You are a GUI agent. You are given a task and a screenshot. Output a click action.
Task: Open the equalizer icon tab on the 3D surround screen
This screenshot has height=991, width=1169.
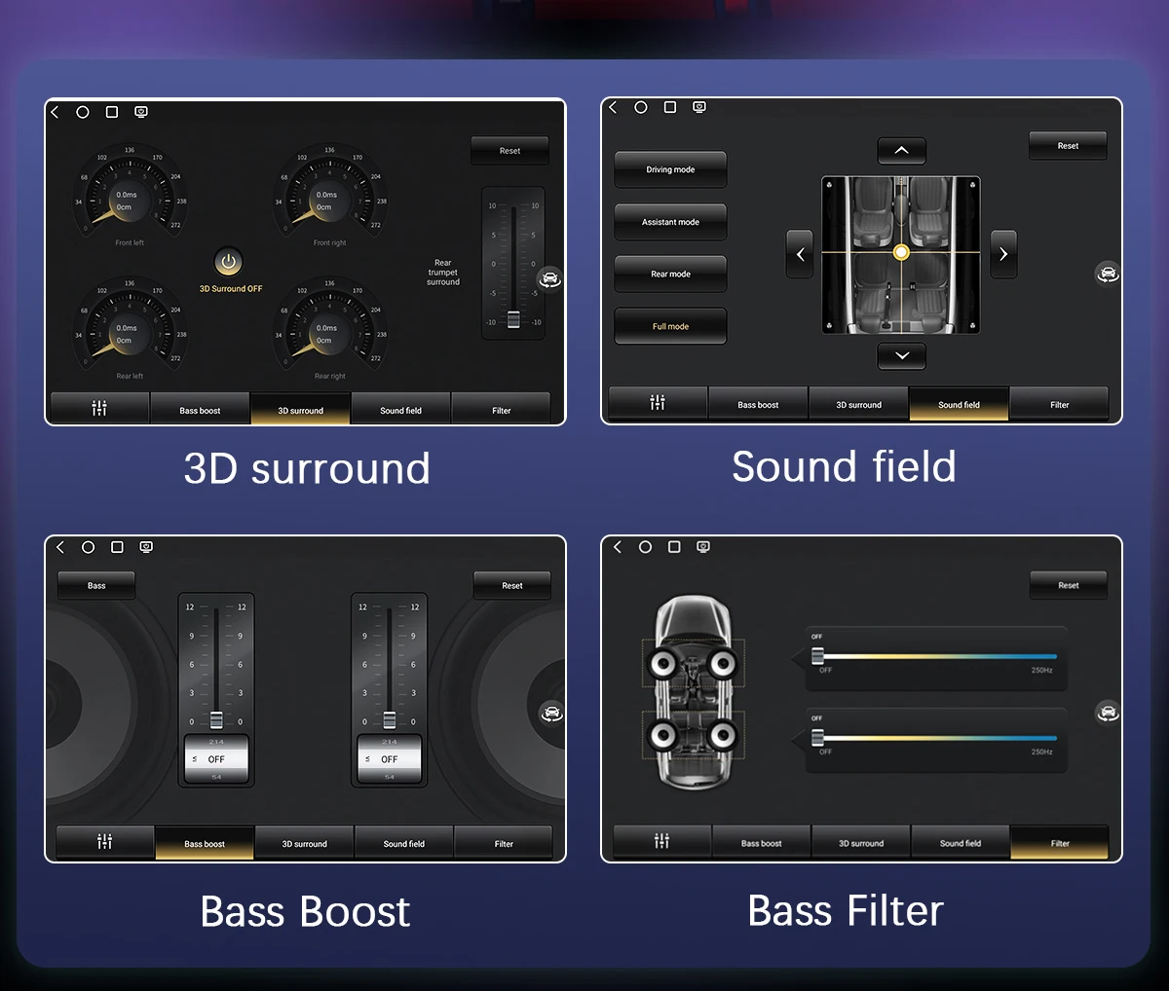(99, 409)
